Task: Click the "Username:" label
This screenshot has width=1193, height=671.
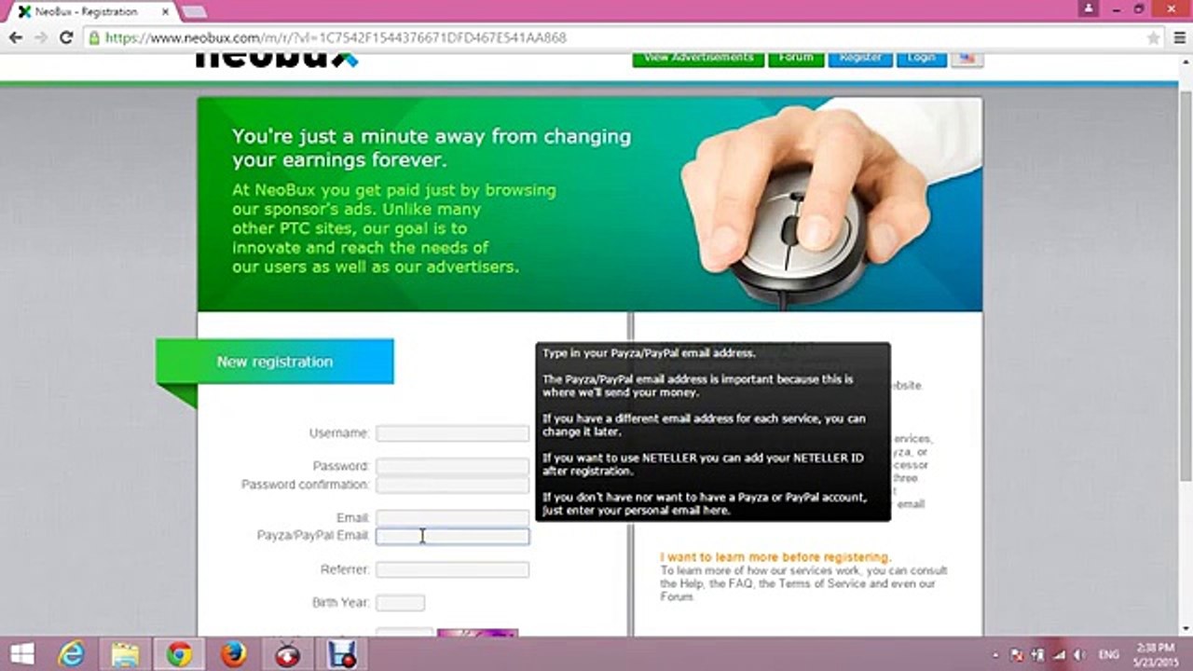Action: (339, 433)
